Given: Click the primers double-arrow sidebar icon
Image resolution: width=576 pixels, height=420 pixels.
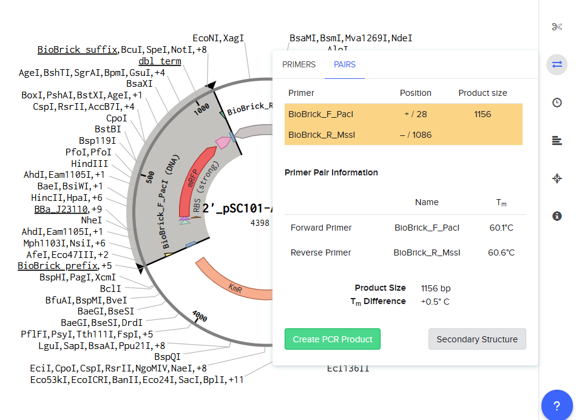Looking at the screenshot, I should point(557,64).
